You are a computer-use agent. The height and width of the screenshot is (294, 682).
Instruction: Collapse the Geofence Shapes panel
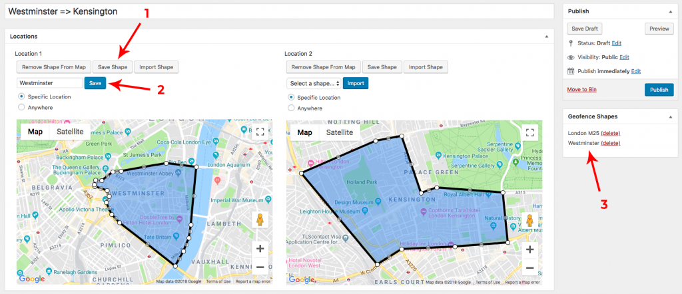tap(669, 116)
